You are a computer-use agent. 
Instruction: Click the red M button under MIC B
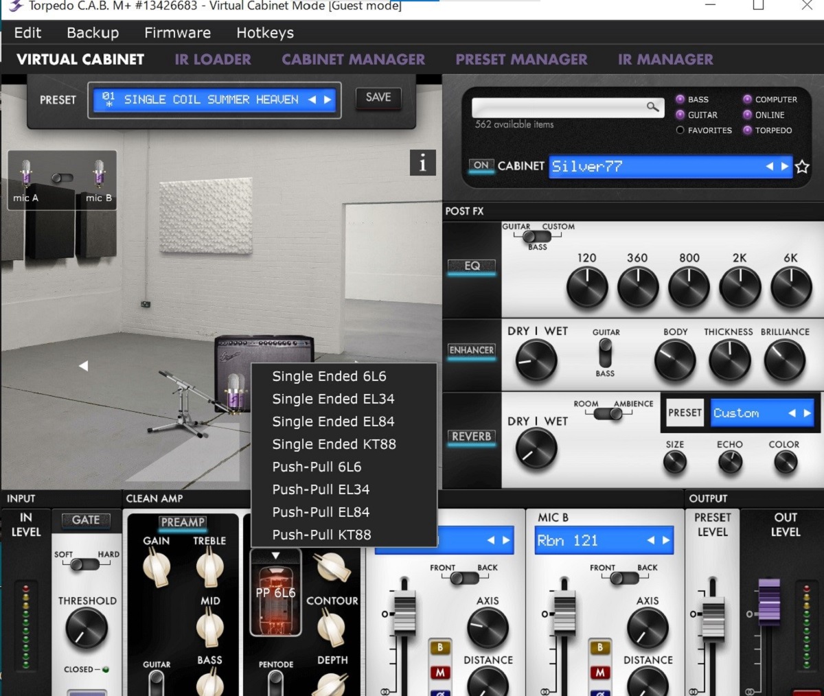[x=600, y=673]
